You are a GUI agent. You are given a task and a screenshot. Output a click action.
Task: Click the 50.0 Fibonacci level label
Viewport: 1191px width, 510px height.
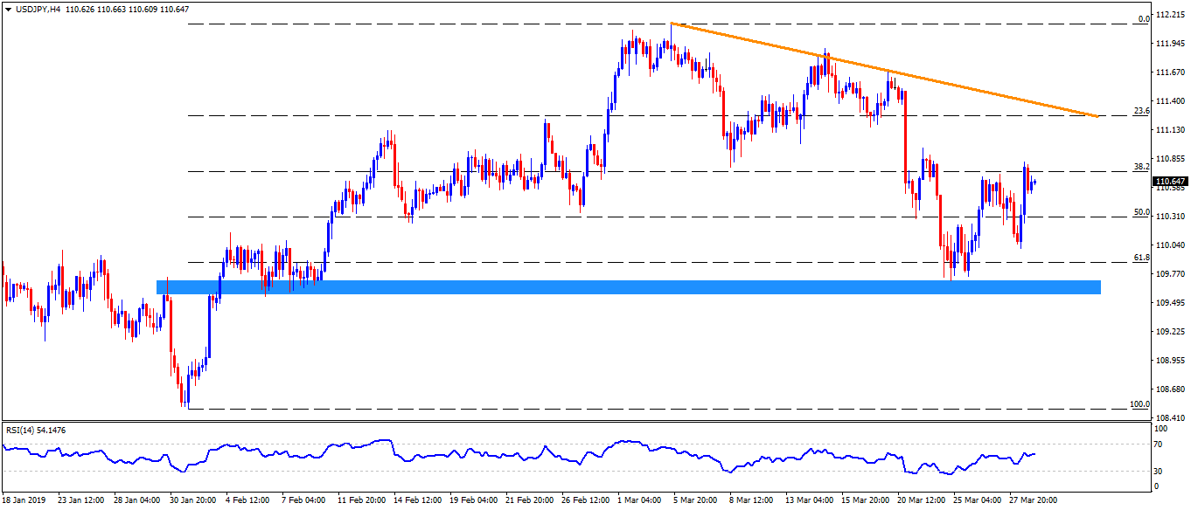(x=1140, y=212)
